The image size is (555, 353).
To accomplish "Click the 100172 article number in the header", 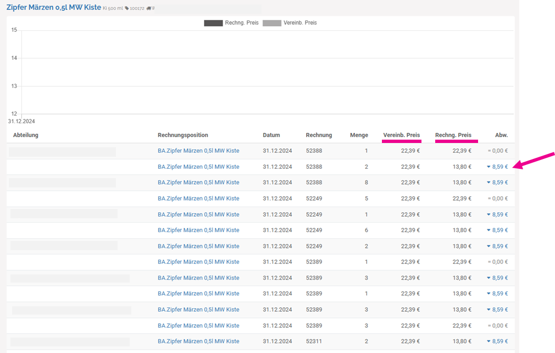I will [137, 8].
